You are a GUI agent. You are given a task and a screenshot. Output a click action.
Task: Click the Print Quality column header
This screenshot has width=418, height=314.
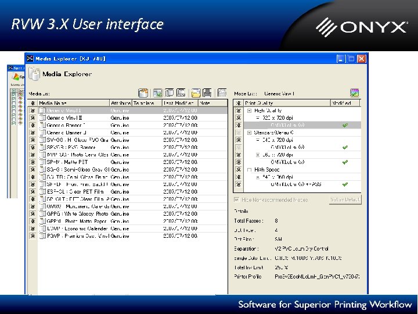click(287, 103)
